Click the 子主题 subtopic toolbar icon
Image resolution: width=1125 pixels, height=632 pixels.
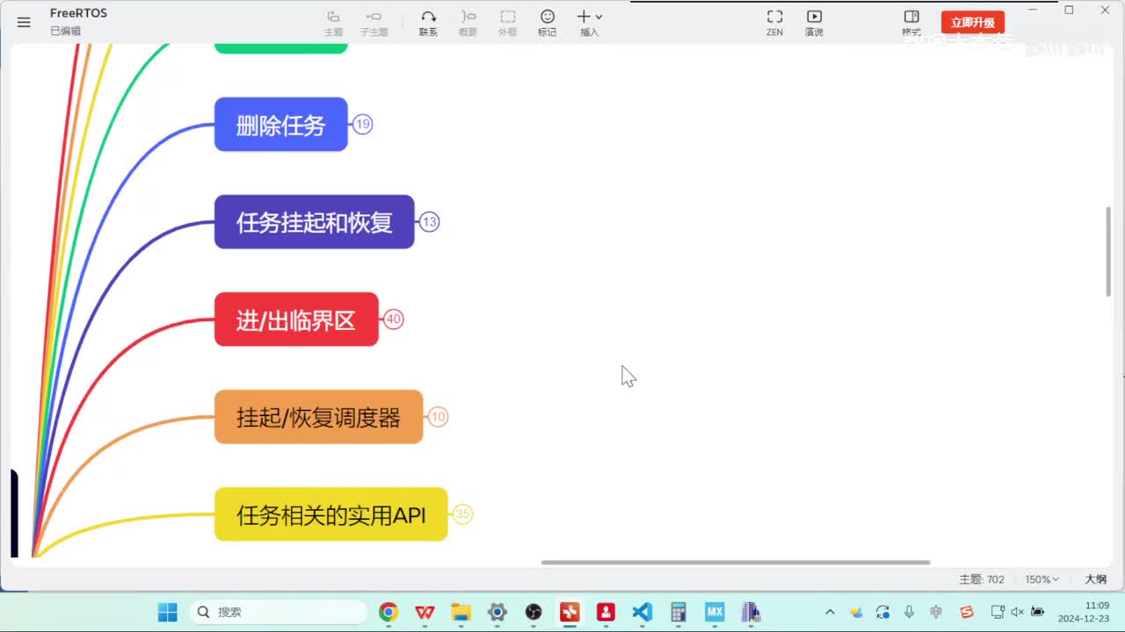[x=374, y=23]
